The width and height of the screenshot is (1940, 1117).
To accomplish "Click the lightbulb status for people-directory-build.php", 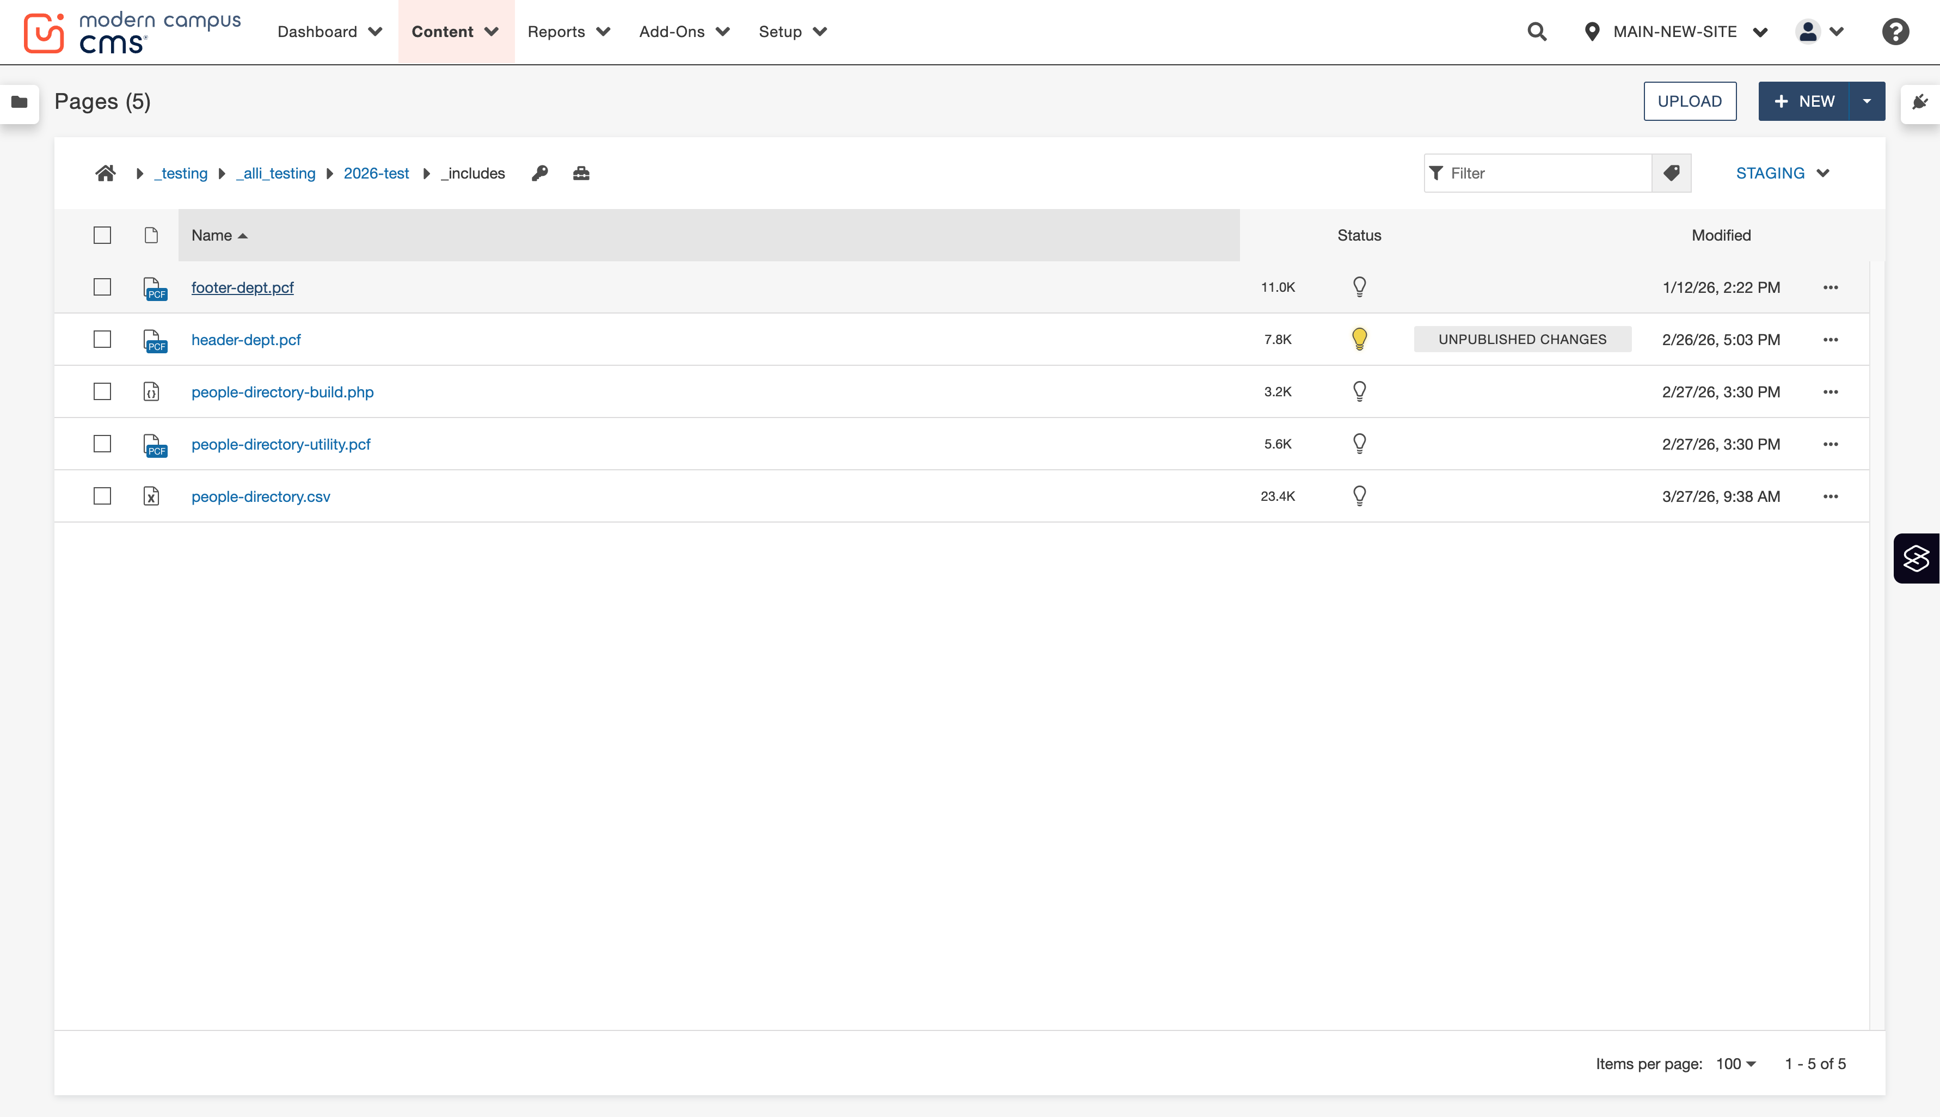I will 1359,392.
